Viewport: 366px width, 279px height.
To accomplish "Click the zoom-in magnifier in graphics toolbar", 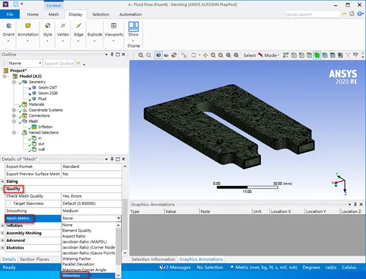I will 141,55.
